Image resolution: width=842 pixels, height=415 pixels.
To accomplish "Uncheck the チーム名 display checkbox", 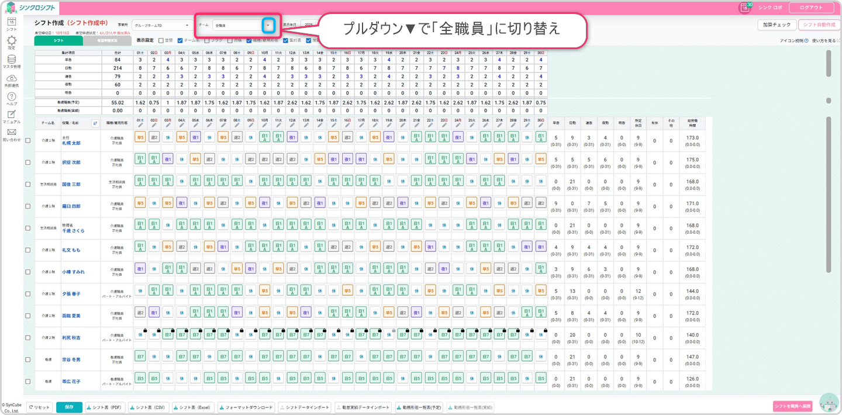I will pos(180,41).
